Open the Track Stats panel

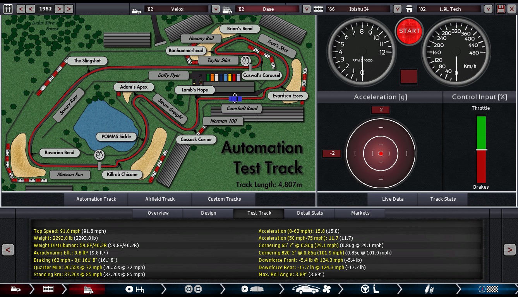pyautogui.click(x=443, y=199)
